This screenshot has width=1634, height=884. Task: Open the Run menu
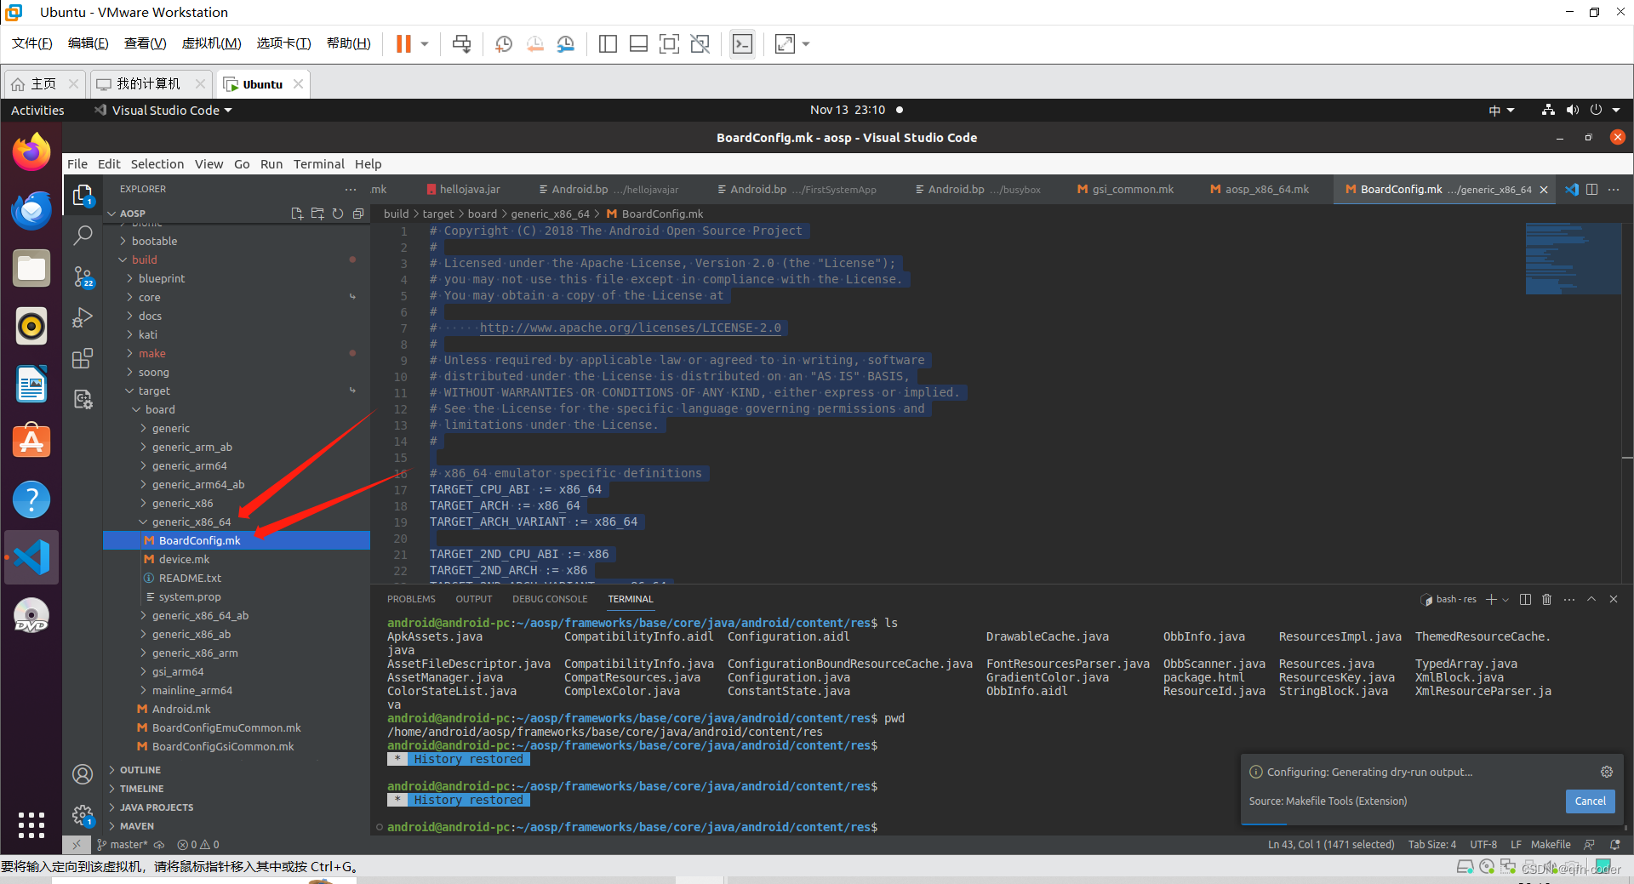(271, 164)
